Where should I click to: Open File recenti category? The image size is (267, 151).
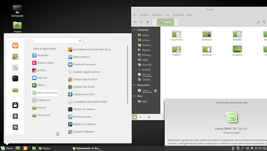(x=41, y=115)
